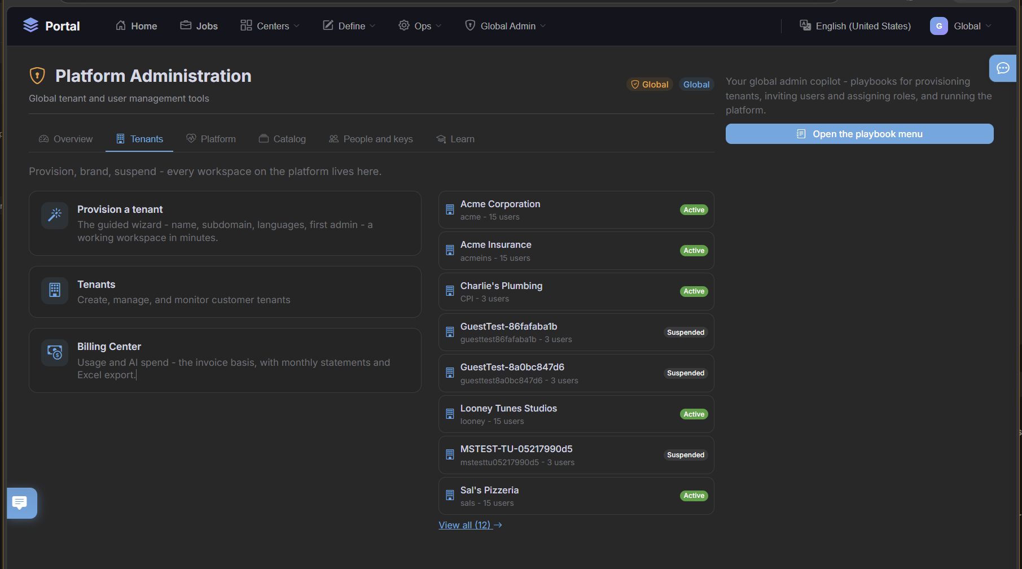The width and height of the screenshot is (1022, 569).
Task: Open the People and keys tab
Action: point(371,139)
